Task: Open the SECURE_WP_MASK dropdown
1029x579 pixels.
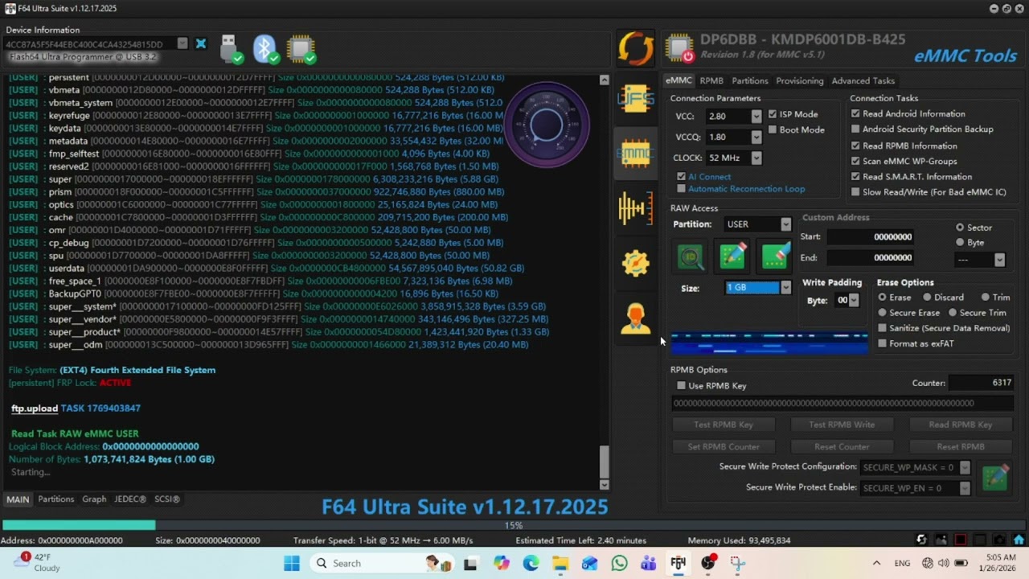Action: (965, 467)
